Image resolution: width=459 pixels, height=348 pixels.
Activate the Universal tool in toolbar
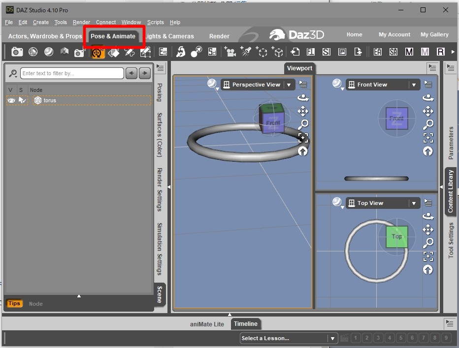coord(98,53)
